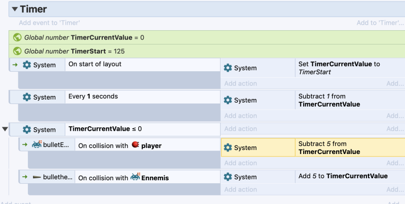The height and width of the screenshot is (204, 405).
Task: Click the Ennemis sprite icon in condition
Action: coord(135,177)
